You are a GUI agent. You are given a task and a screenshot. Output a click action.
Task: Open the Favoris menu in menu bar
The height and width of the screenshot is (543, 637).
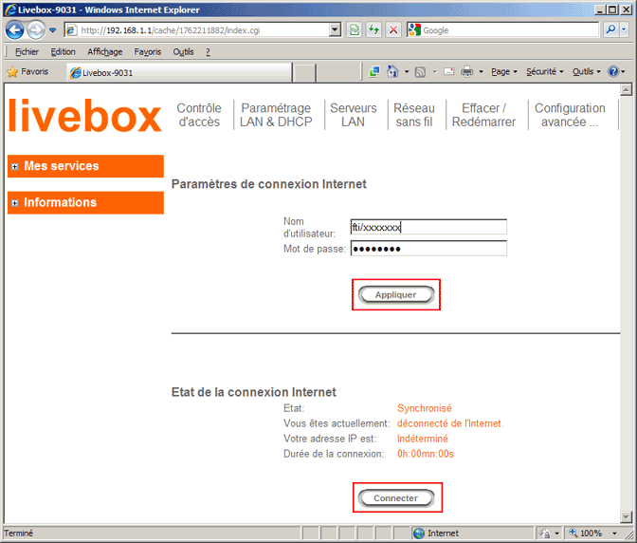[148, 51]
